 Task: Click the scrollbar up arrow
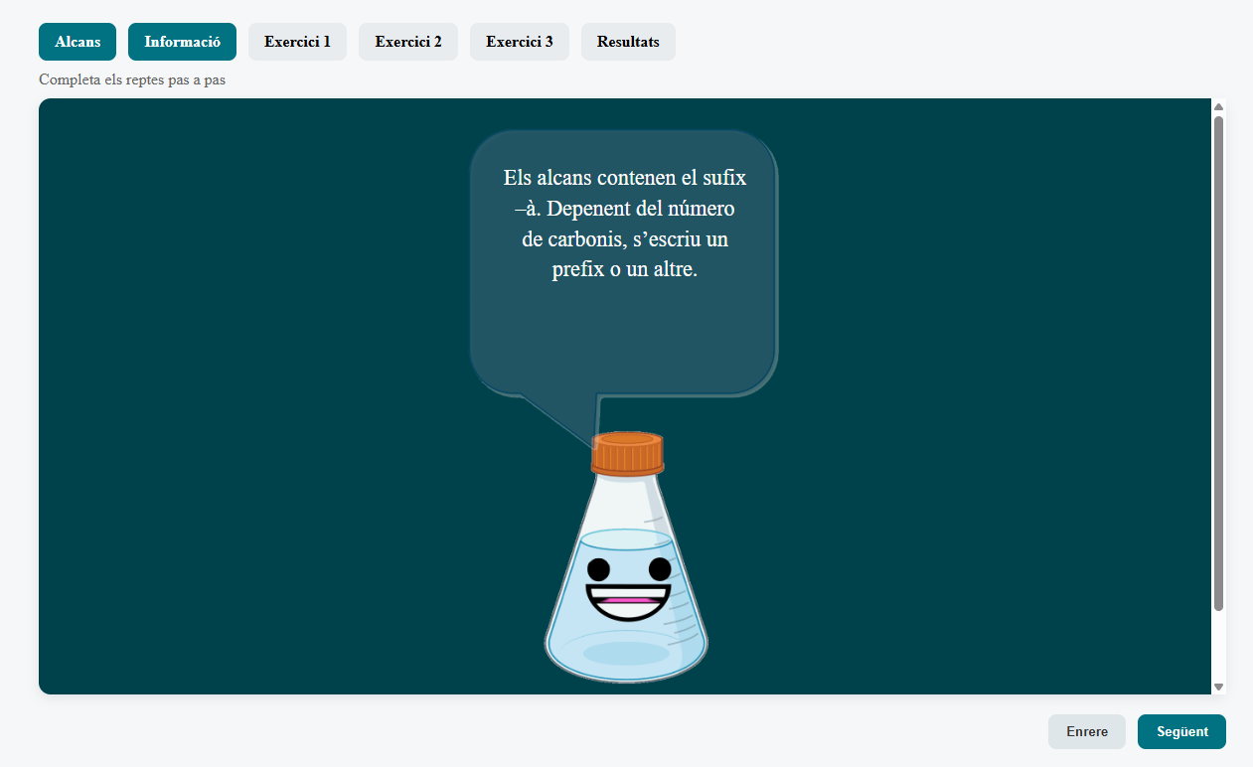1218,106
